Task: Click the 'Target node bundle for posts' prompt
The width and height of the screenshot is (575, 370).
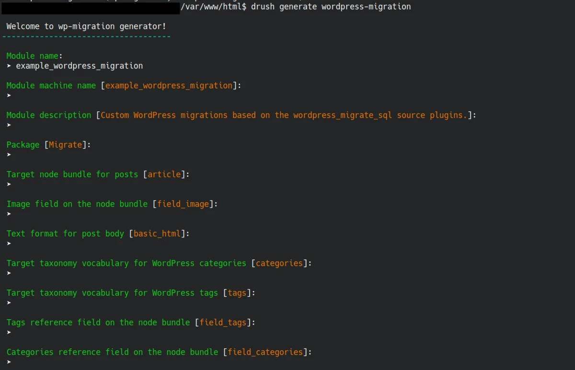Action: click(72, 174)
